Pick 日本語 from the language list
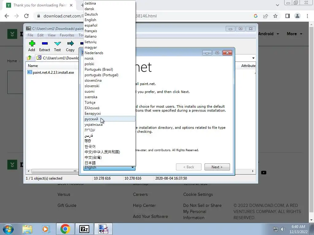The height and width of the screenshot is (235, 314). (109, 163)
